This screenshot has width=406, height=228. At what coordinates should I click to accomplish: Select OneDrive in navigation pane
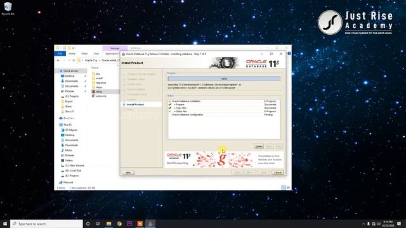click(x=69, y=118)
